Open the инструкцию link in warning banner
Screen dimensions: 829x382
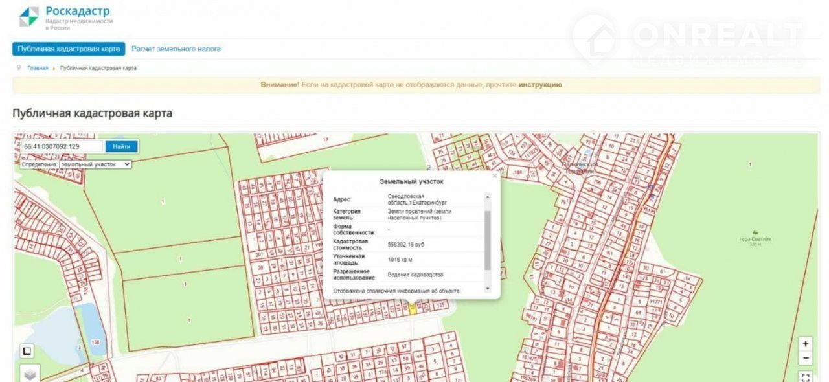pyautogui.click(x=540, y=85)
